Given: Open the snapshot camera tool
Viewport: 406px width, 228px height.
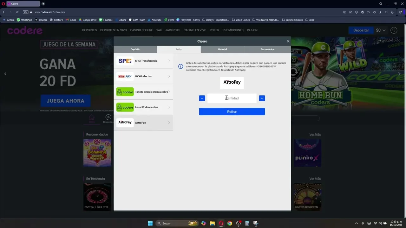Looking at the screenshot, I should coord(350,12).
